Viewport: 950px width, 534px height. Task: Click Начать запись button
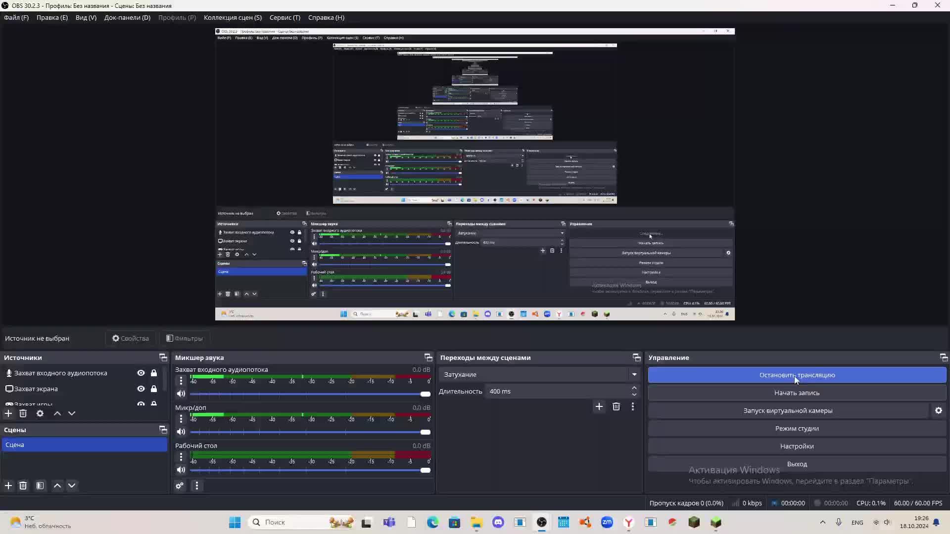click(797, 393)
